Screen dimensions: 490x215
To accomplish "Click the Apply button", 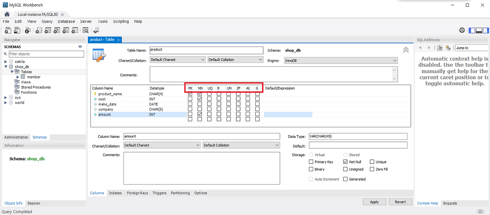I will pos(374,202).
